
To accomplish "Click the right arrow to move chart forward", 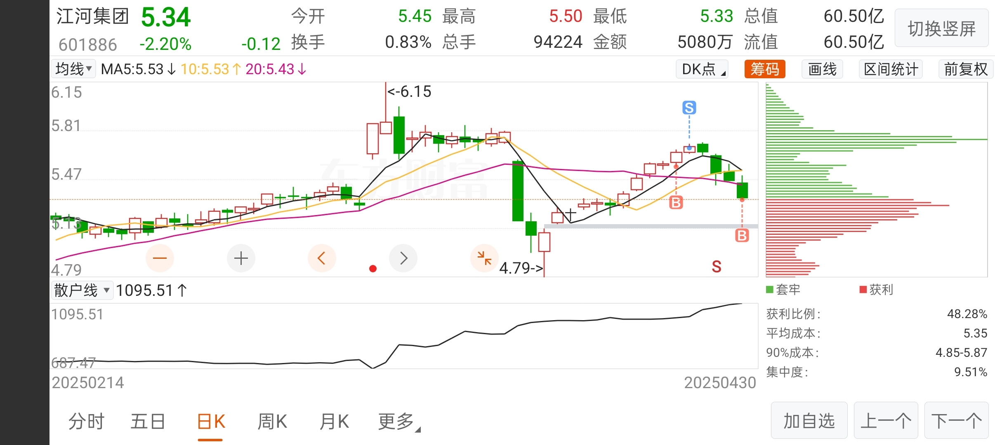I will pyautogui.click(x=403, y=258).
